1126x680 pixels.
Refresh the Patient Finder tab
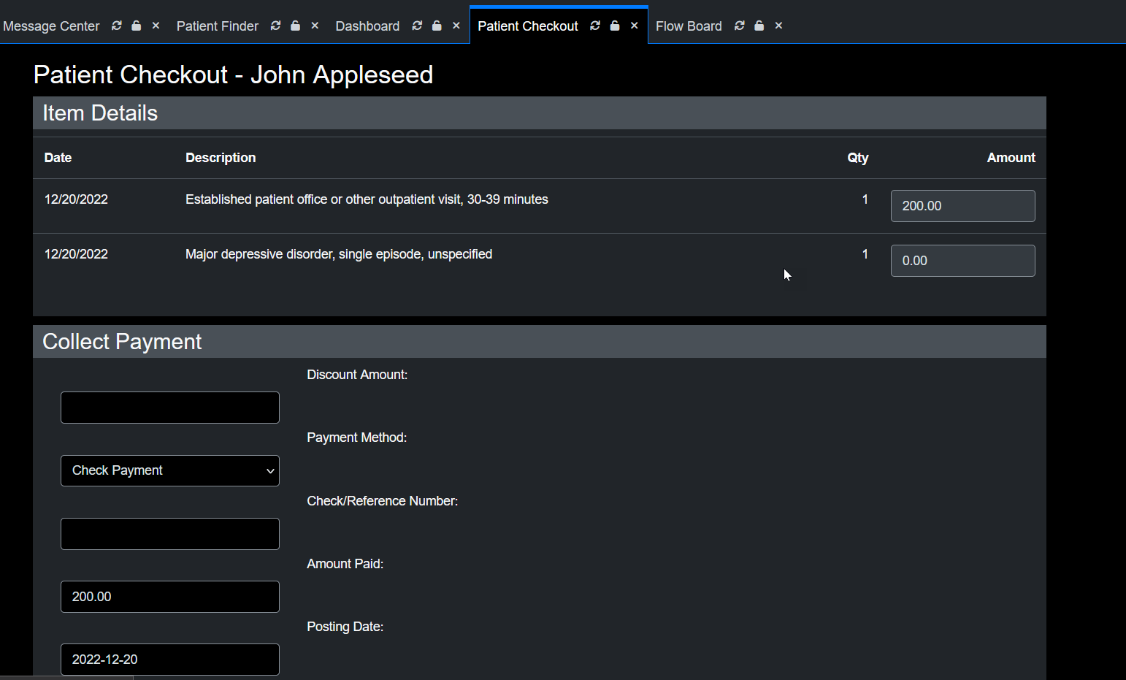pos(275,26)
